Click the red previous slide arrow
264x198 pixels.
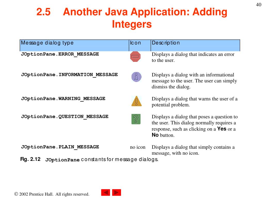[x=105, y=192]
